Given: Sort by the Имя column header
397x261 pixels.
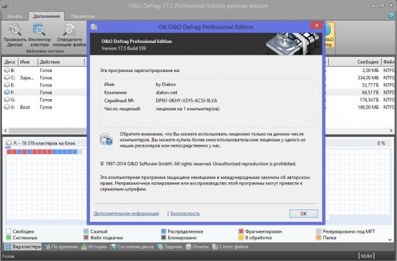Looking at the screenshot, I should click(28, 61).
